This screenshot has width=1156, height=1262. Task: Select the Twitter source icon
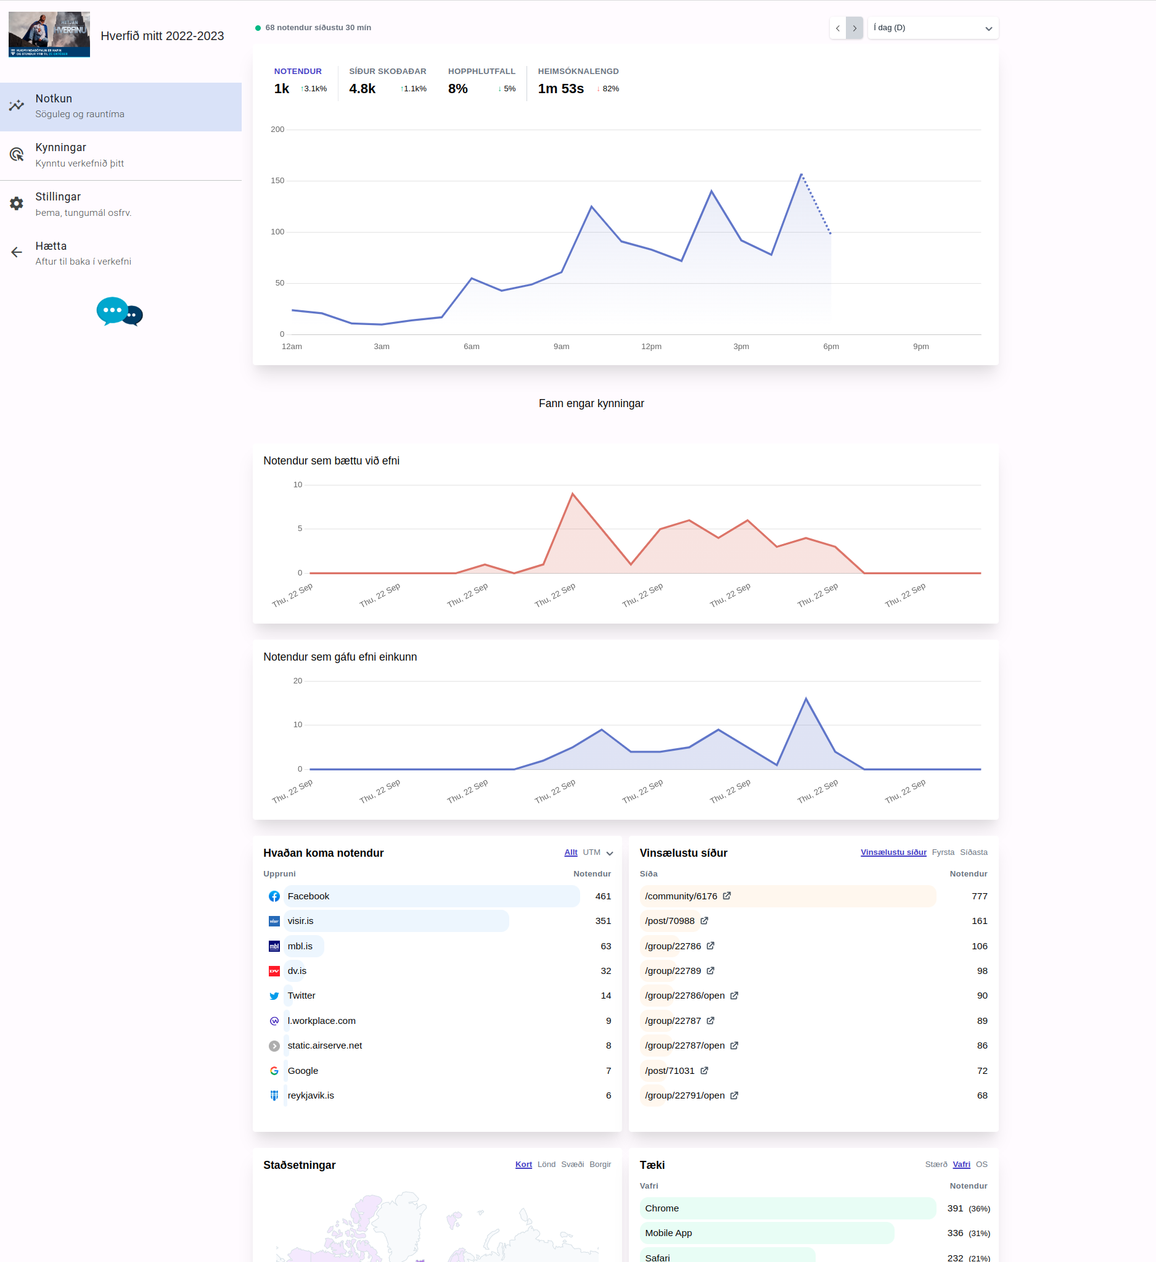click(x=274, y=996)
